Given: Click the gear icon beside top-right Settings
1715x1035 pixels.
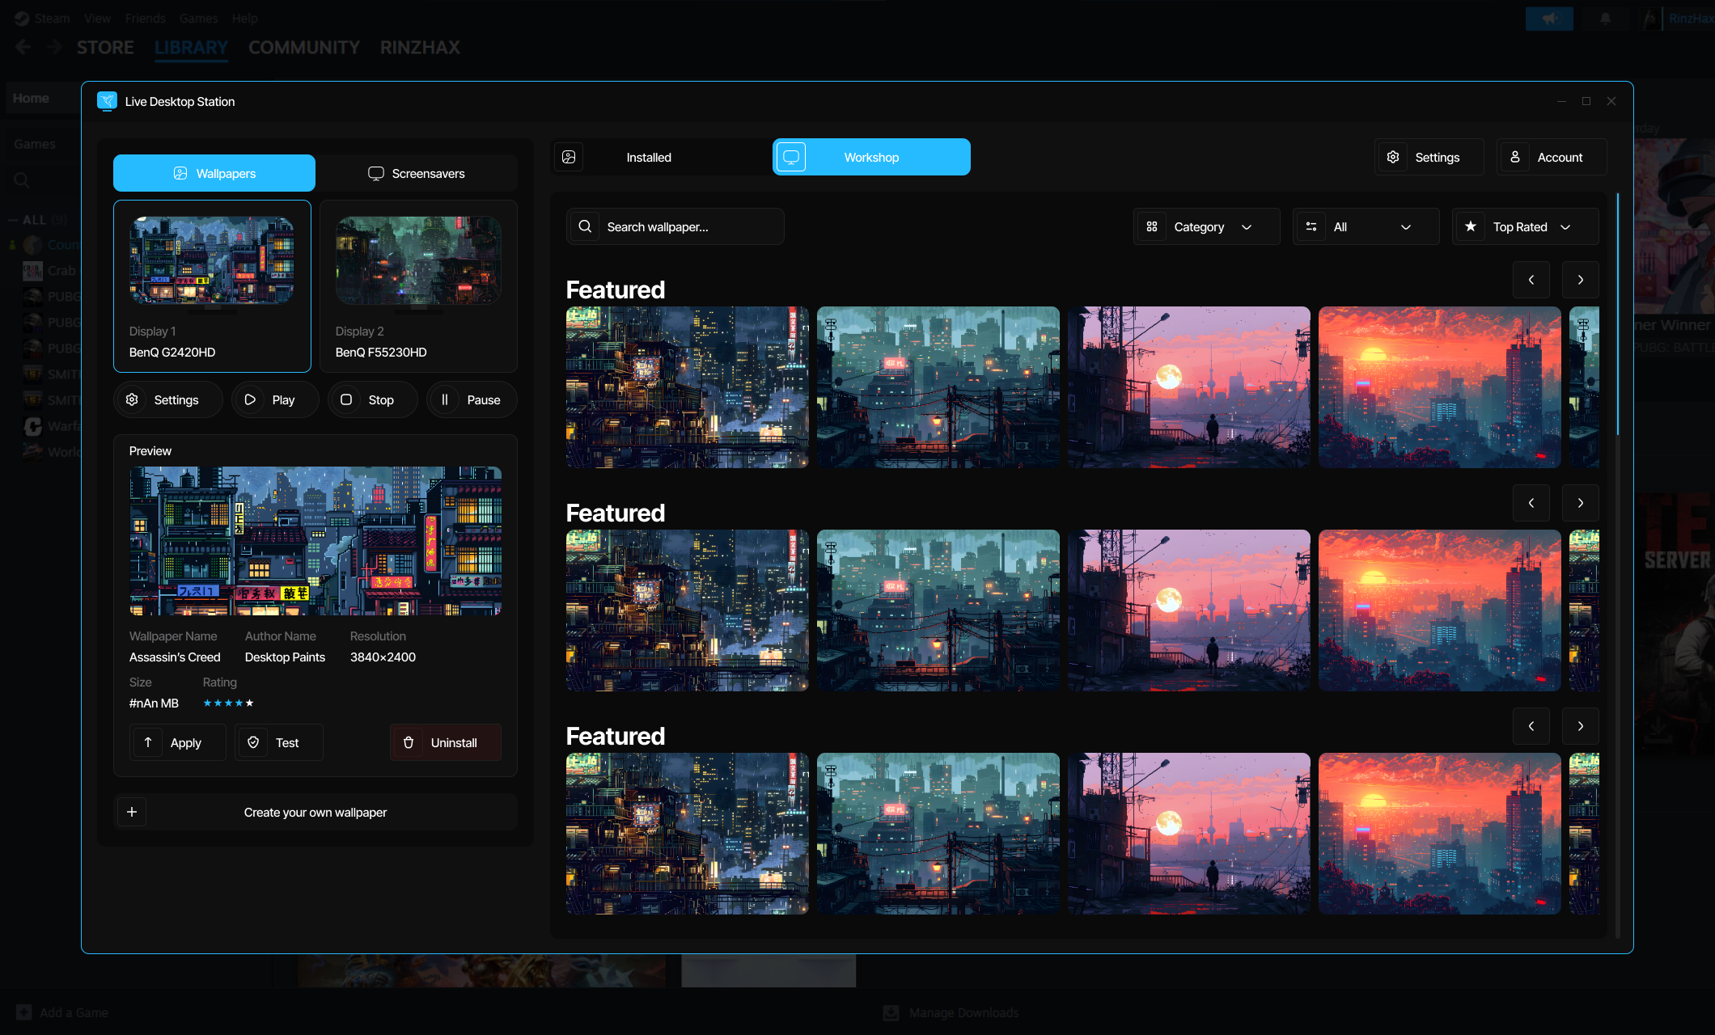Looking at the screenshot, I should tap(1393, 157).
